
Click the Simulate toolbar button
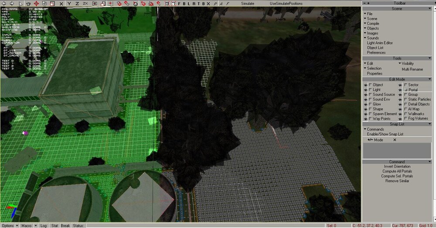click(248, 3)
